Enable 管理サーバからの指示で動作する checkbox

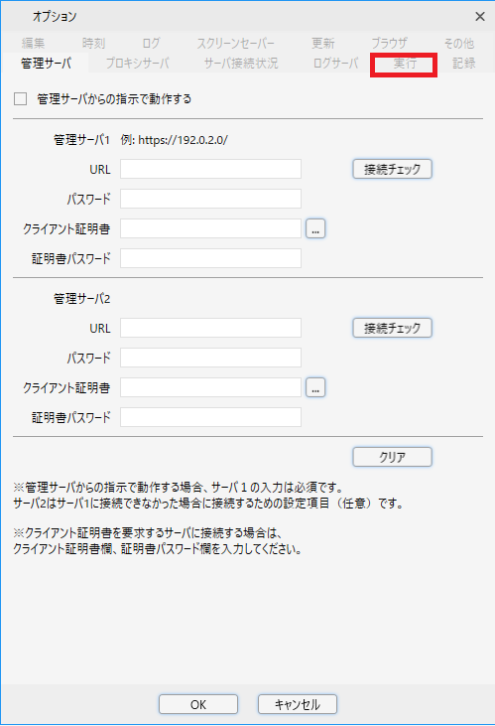point(21,99)
